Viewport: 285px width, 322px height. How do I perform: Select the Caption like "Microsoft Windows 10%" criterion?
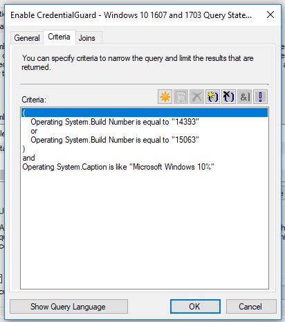pyautogui.click(x=118, y=167)
